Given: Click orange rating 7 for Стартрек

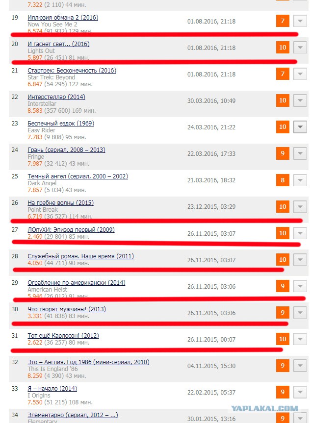Looking at the screenshot, I should 283,74.
